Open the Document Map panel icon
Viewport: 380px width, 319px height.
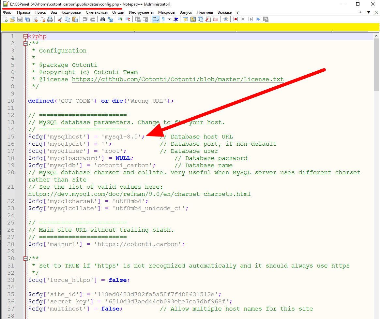[193, 19]
